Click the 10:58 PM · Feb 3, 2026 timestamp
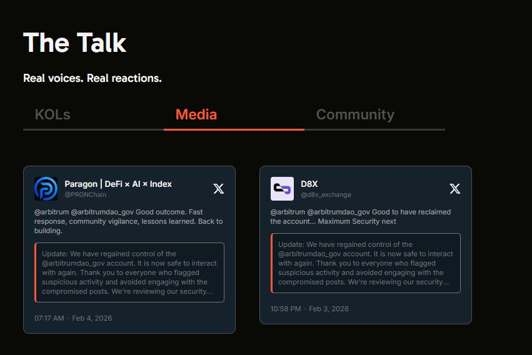 (309, 309)
